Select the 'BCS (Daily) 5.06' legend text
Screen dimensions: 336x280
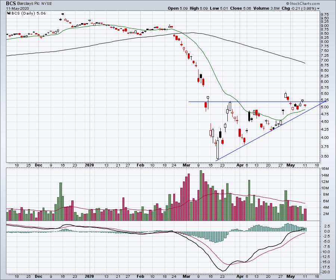[x=29, y=13]
